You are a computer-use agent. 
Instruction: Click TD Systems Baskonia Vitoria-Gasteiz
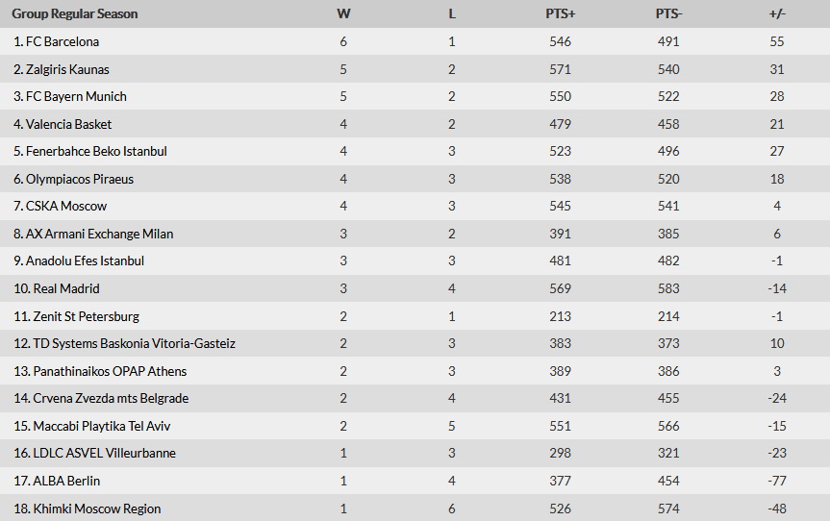pos(135,343)
